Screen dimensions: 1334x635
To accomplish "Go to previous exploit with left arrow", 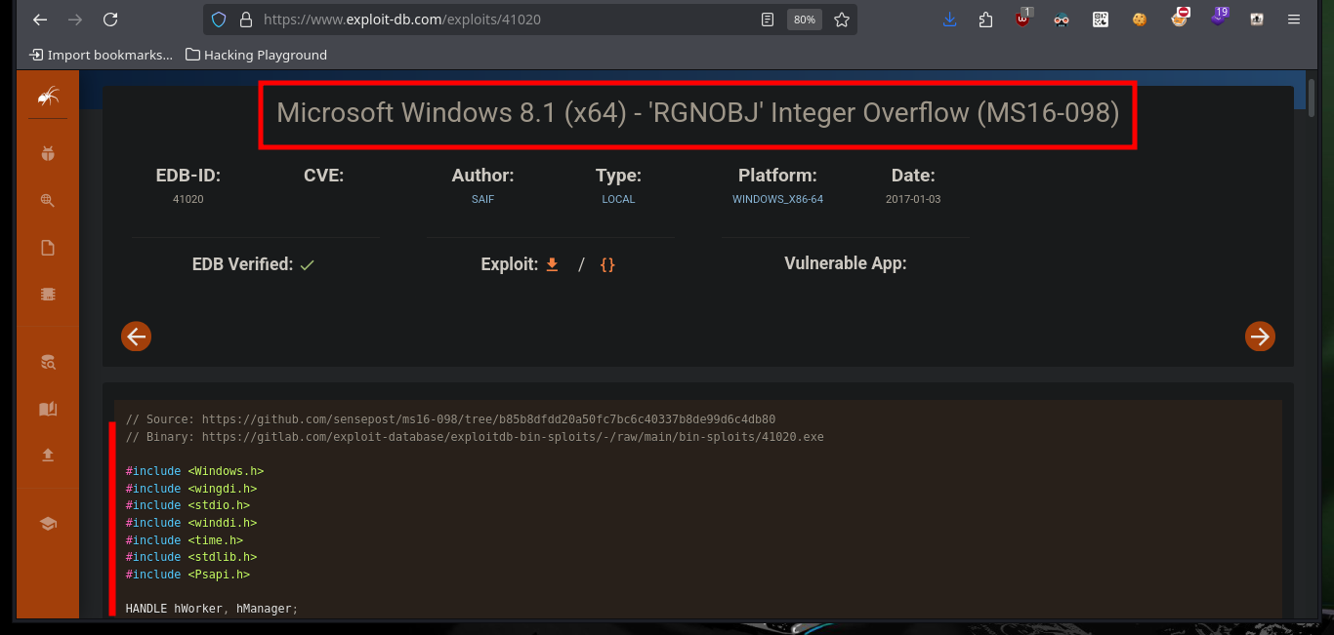I will pos(136,337).
